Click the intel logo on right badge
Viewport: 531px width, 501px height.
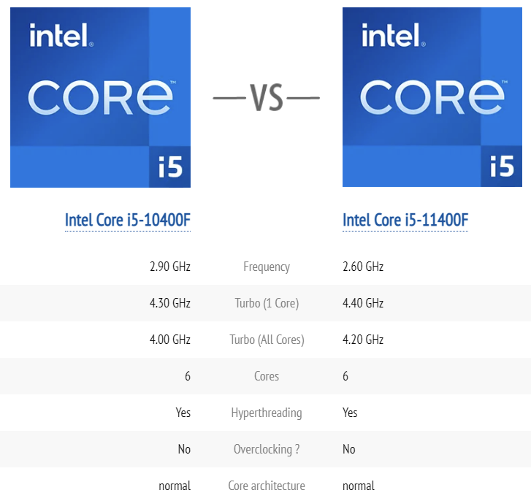tap(394, 35)
